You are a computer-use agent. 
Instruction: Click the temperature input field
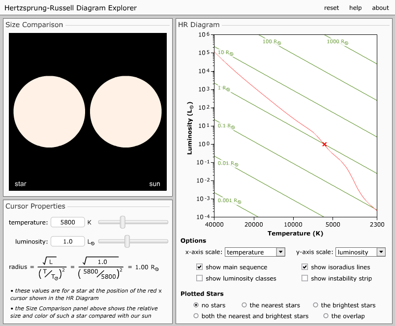(x=67, y=222)
